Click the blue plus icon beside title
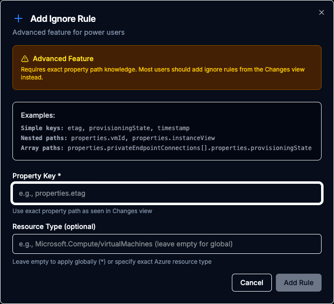This screenshot has height=304, width=334. 18,18
